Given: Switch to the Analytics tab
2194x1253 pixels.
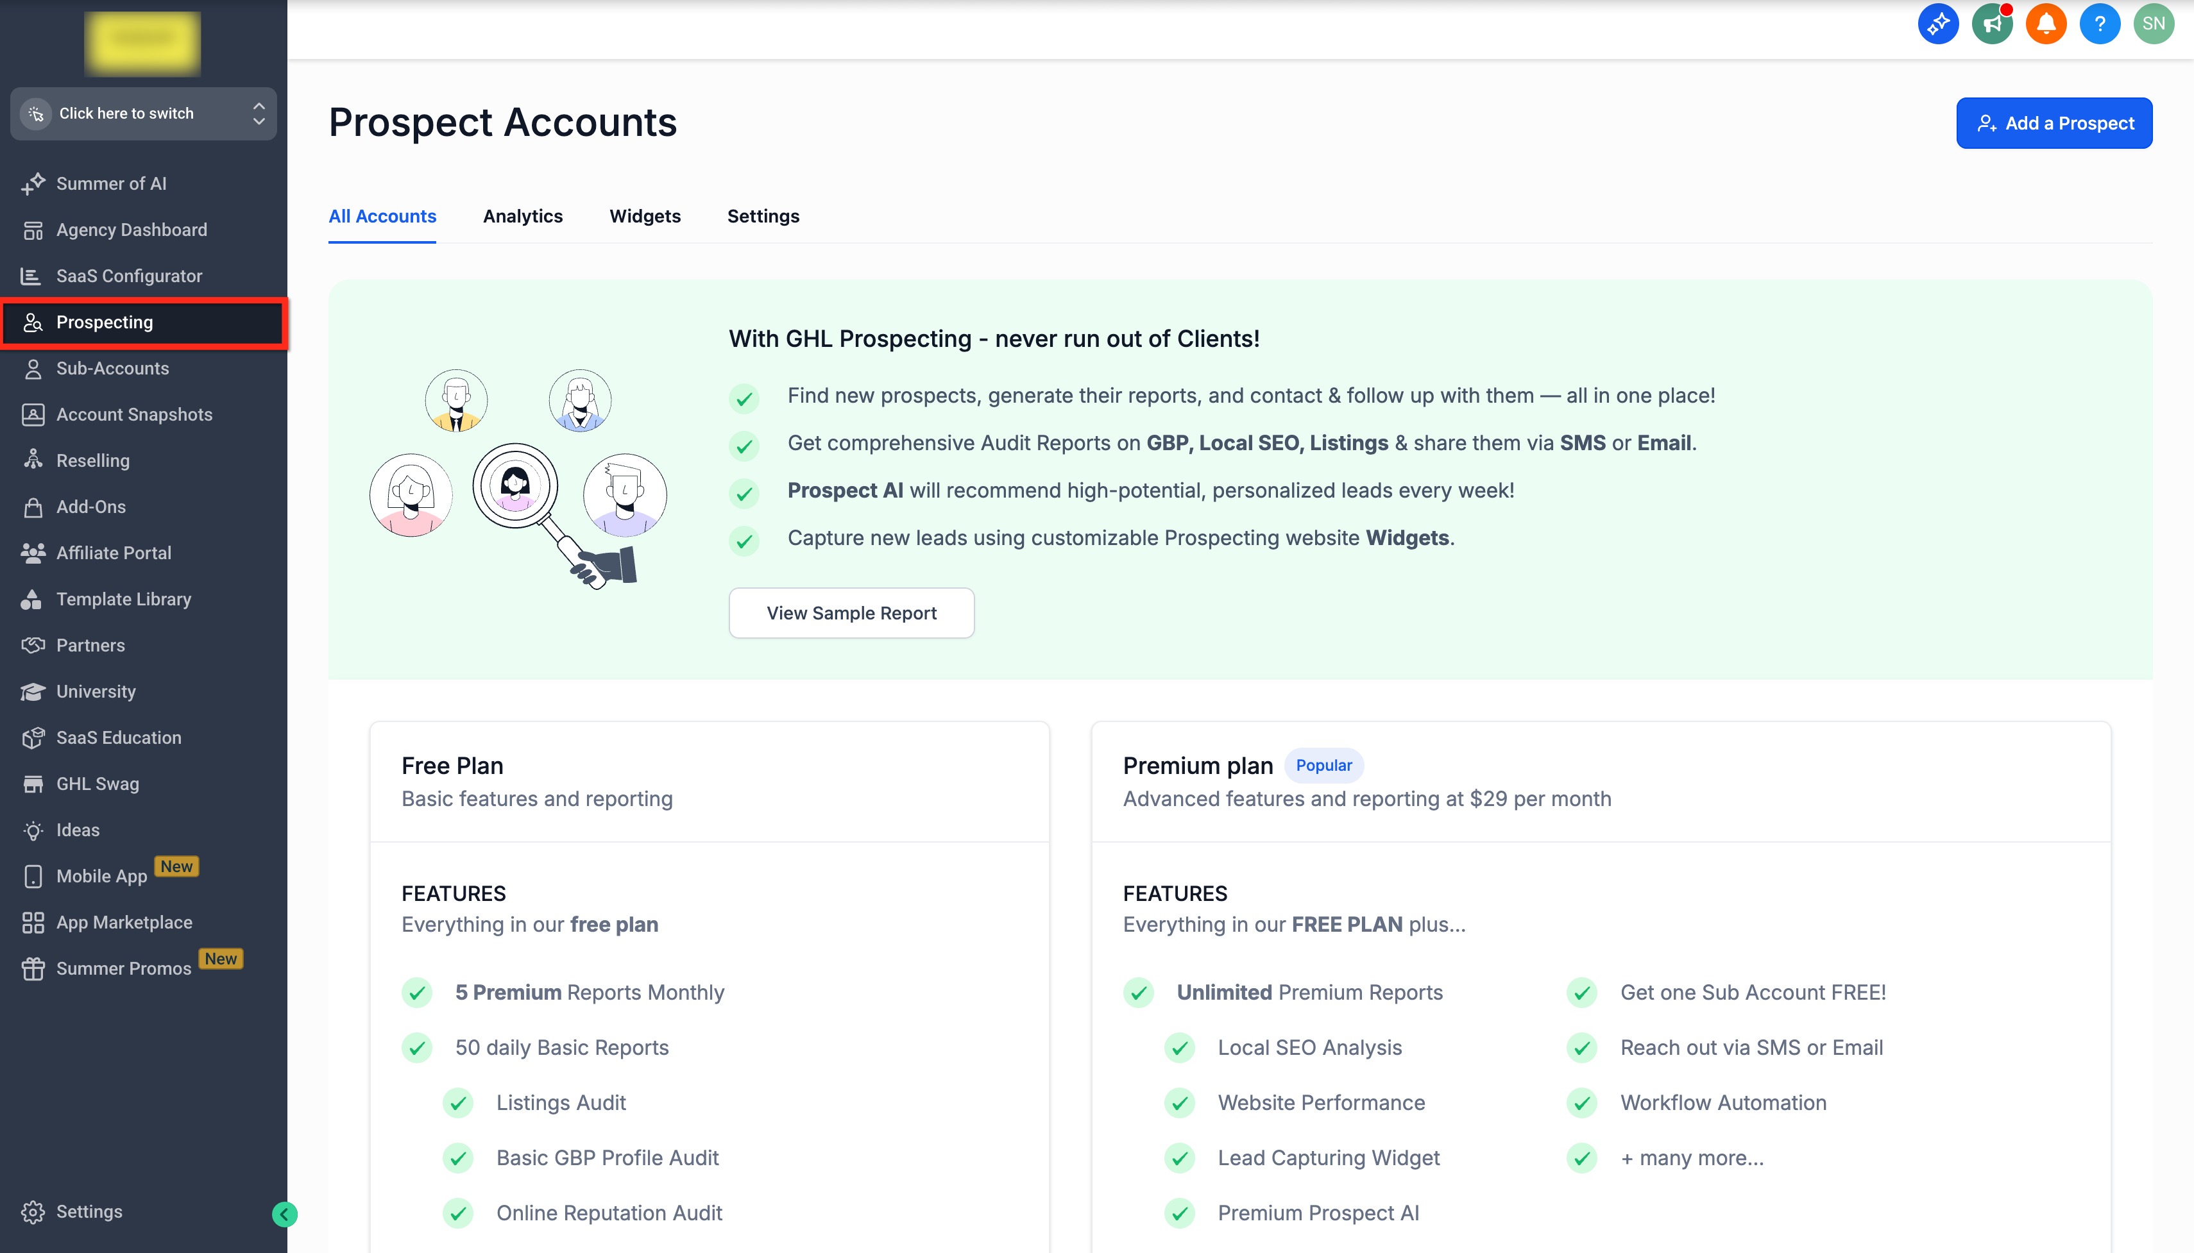Looking at the screenshot, I should click(522, 216).
